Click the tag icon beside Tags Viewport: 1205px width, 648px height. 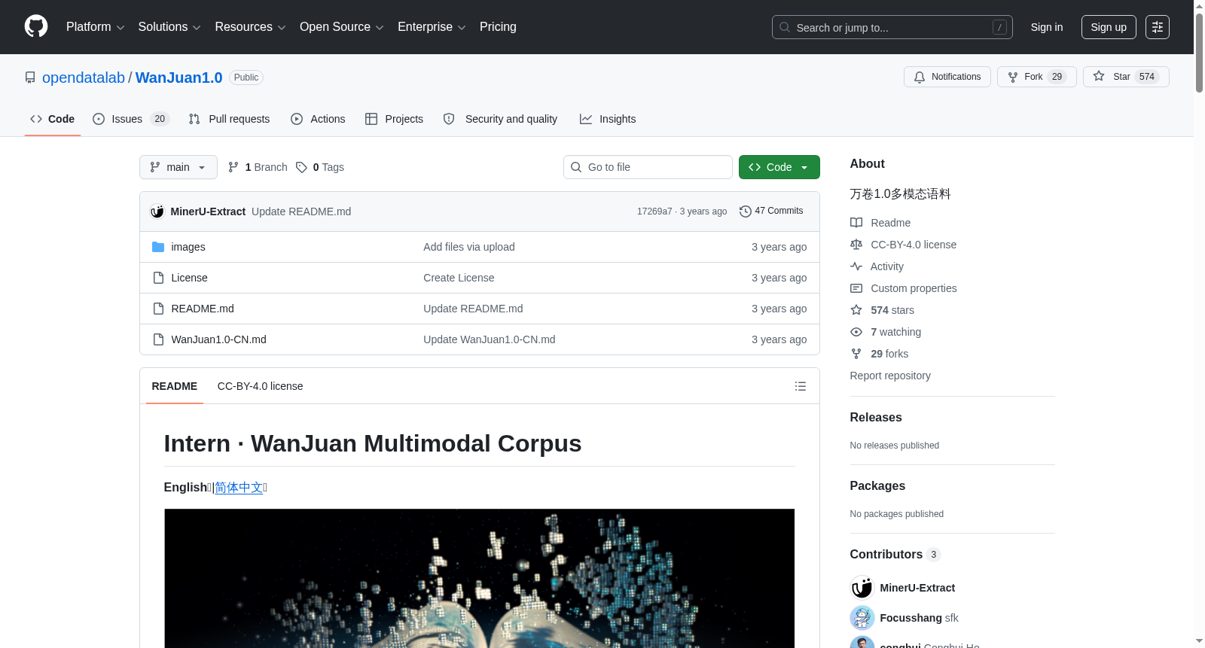pos(301,167)
